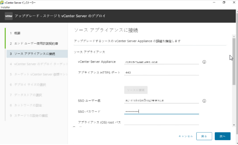Click info icon next to vCenter Server Appliance field
The height and width of the screenshot is (145, 238).
(x=204, y=62)
